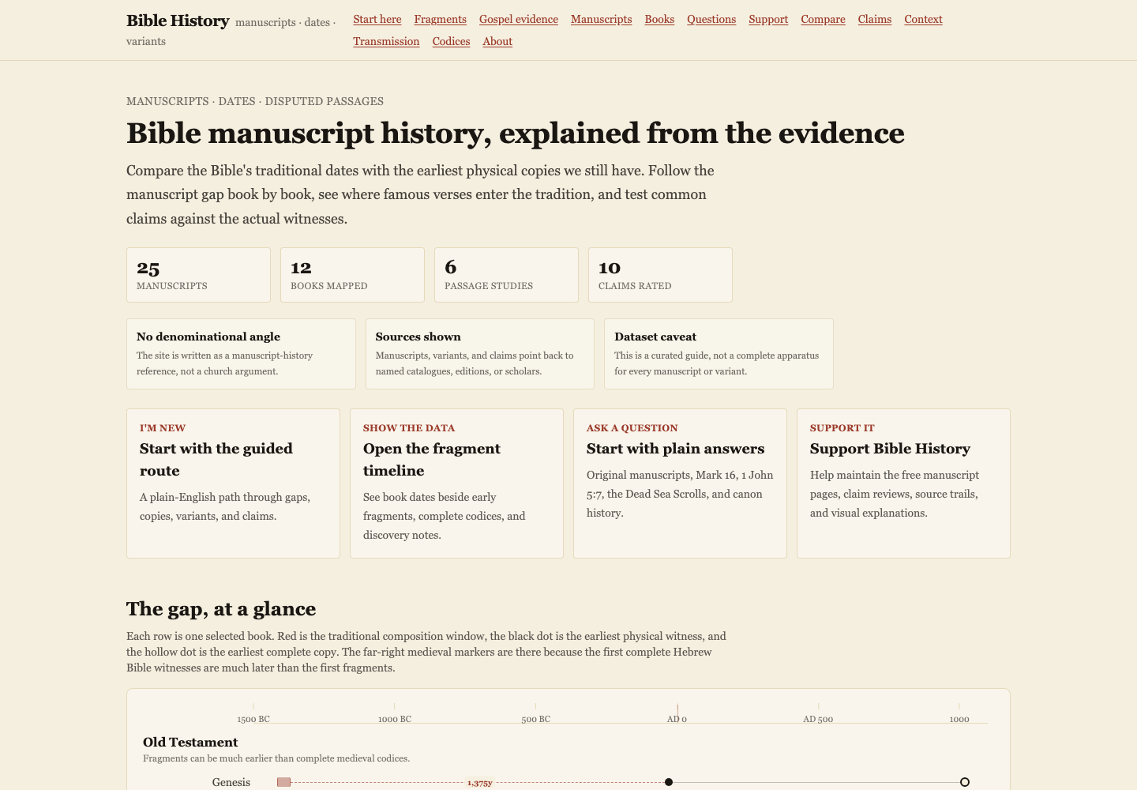1137x790 pixels.
Task: Open the About nav link
Action: 497,41
